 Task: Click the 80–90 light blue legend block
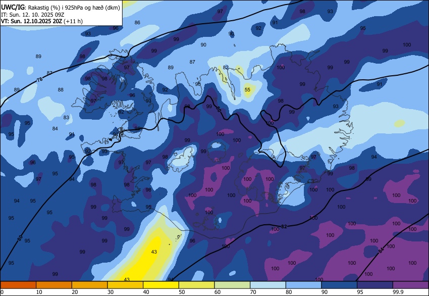[304, 285]
